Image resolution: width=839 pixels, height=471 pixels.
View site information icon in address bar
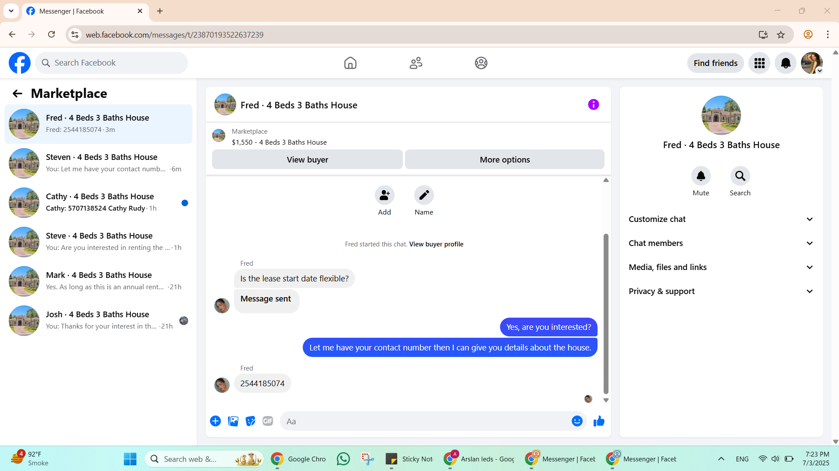[x=75, y=35]
